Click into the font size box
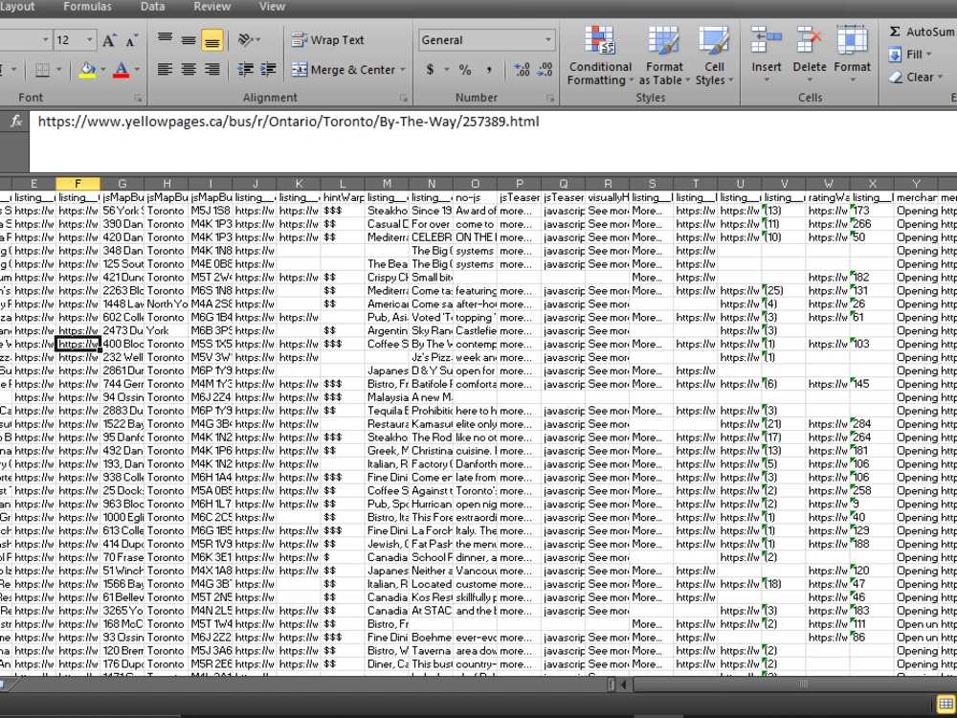This screenshot has width=957, height=718. pyautogui.click(x=68, y=40)
